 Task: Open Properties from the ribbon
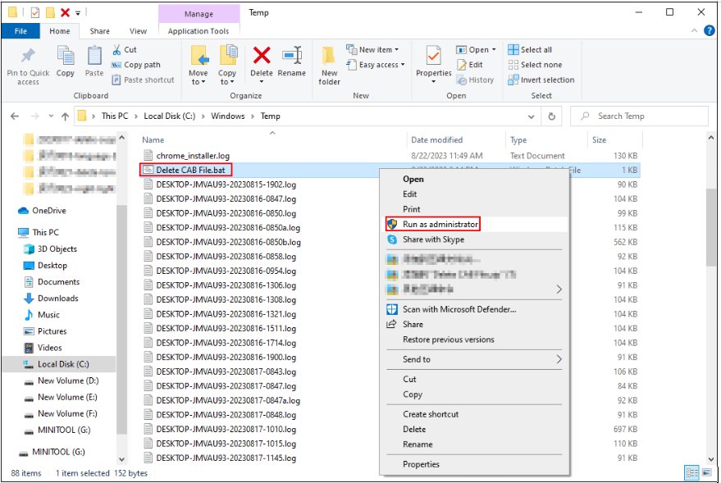[432, 64]
